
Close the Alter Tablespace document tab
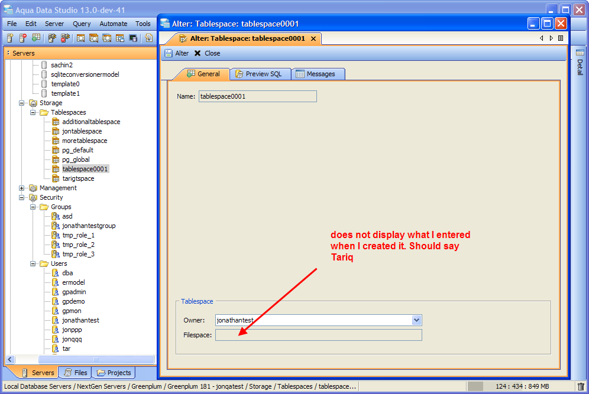pyautogui.click(x=313, y=38)
